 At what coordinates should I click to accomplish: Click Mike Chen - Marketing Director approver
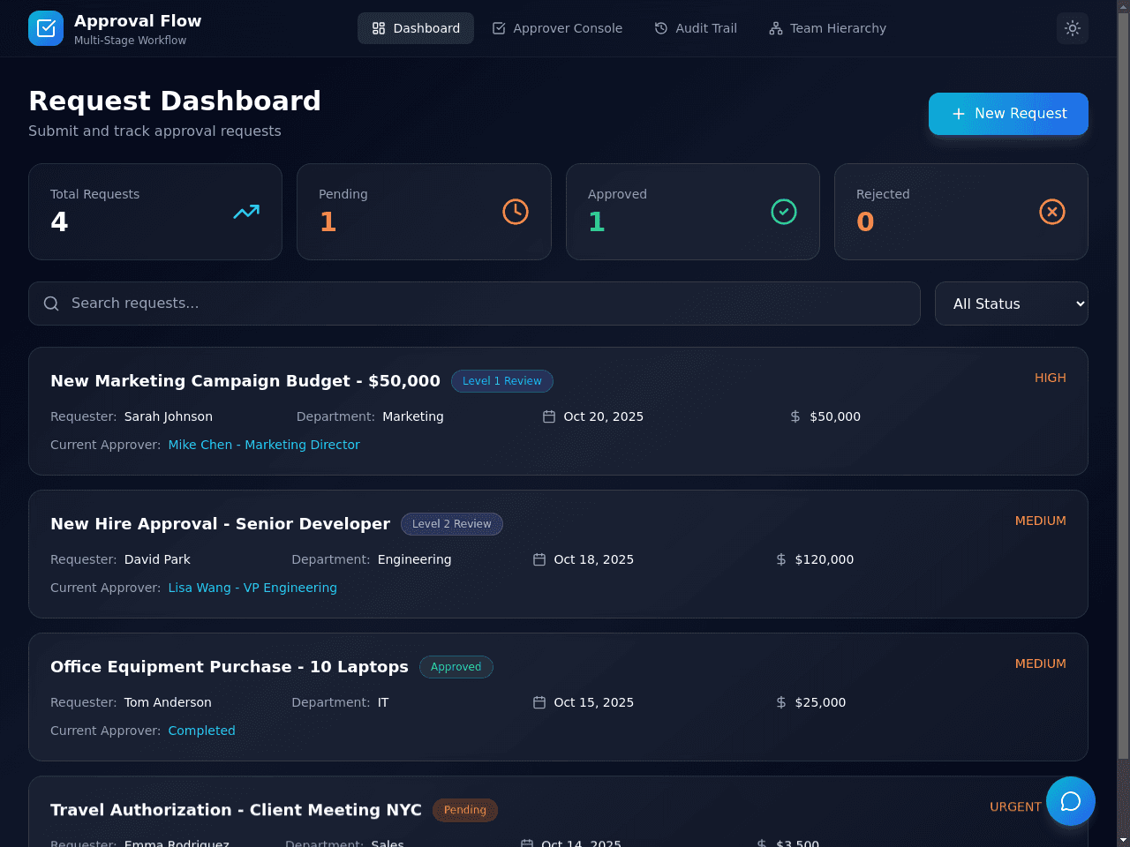point(264,445)
